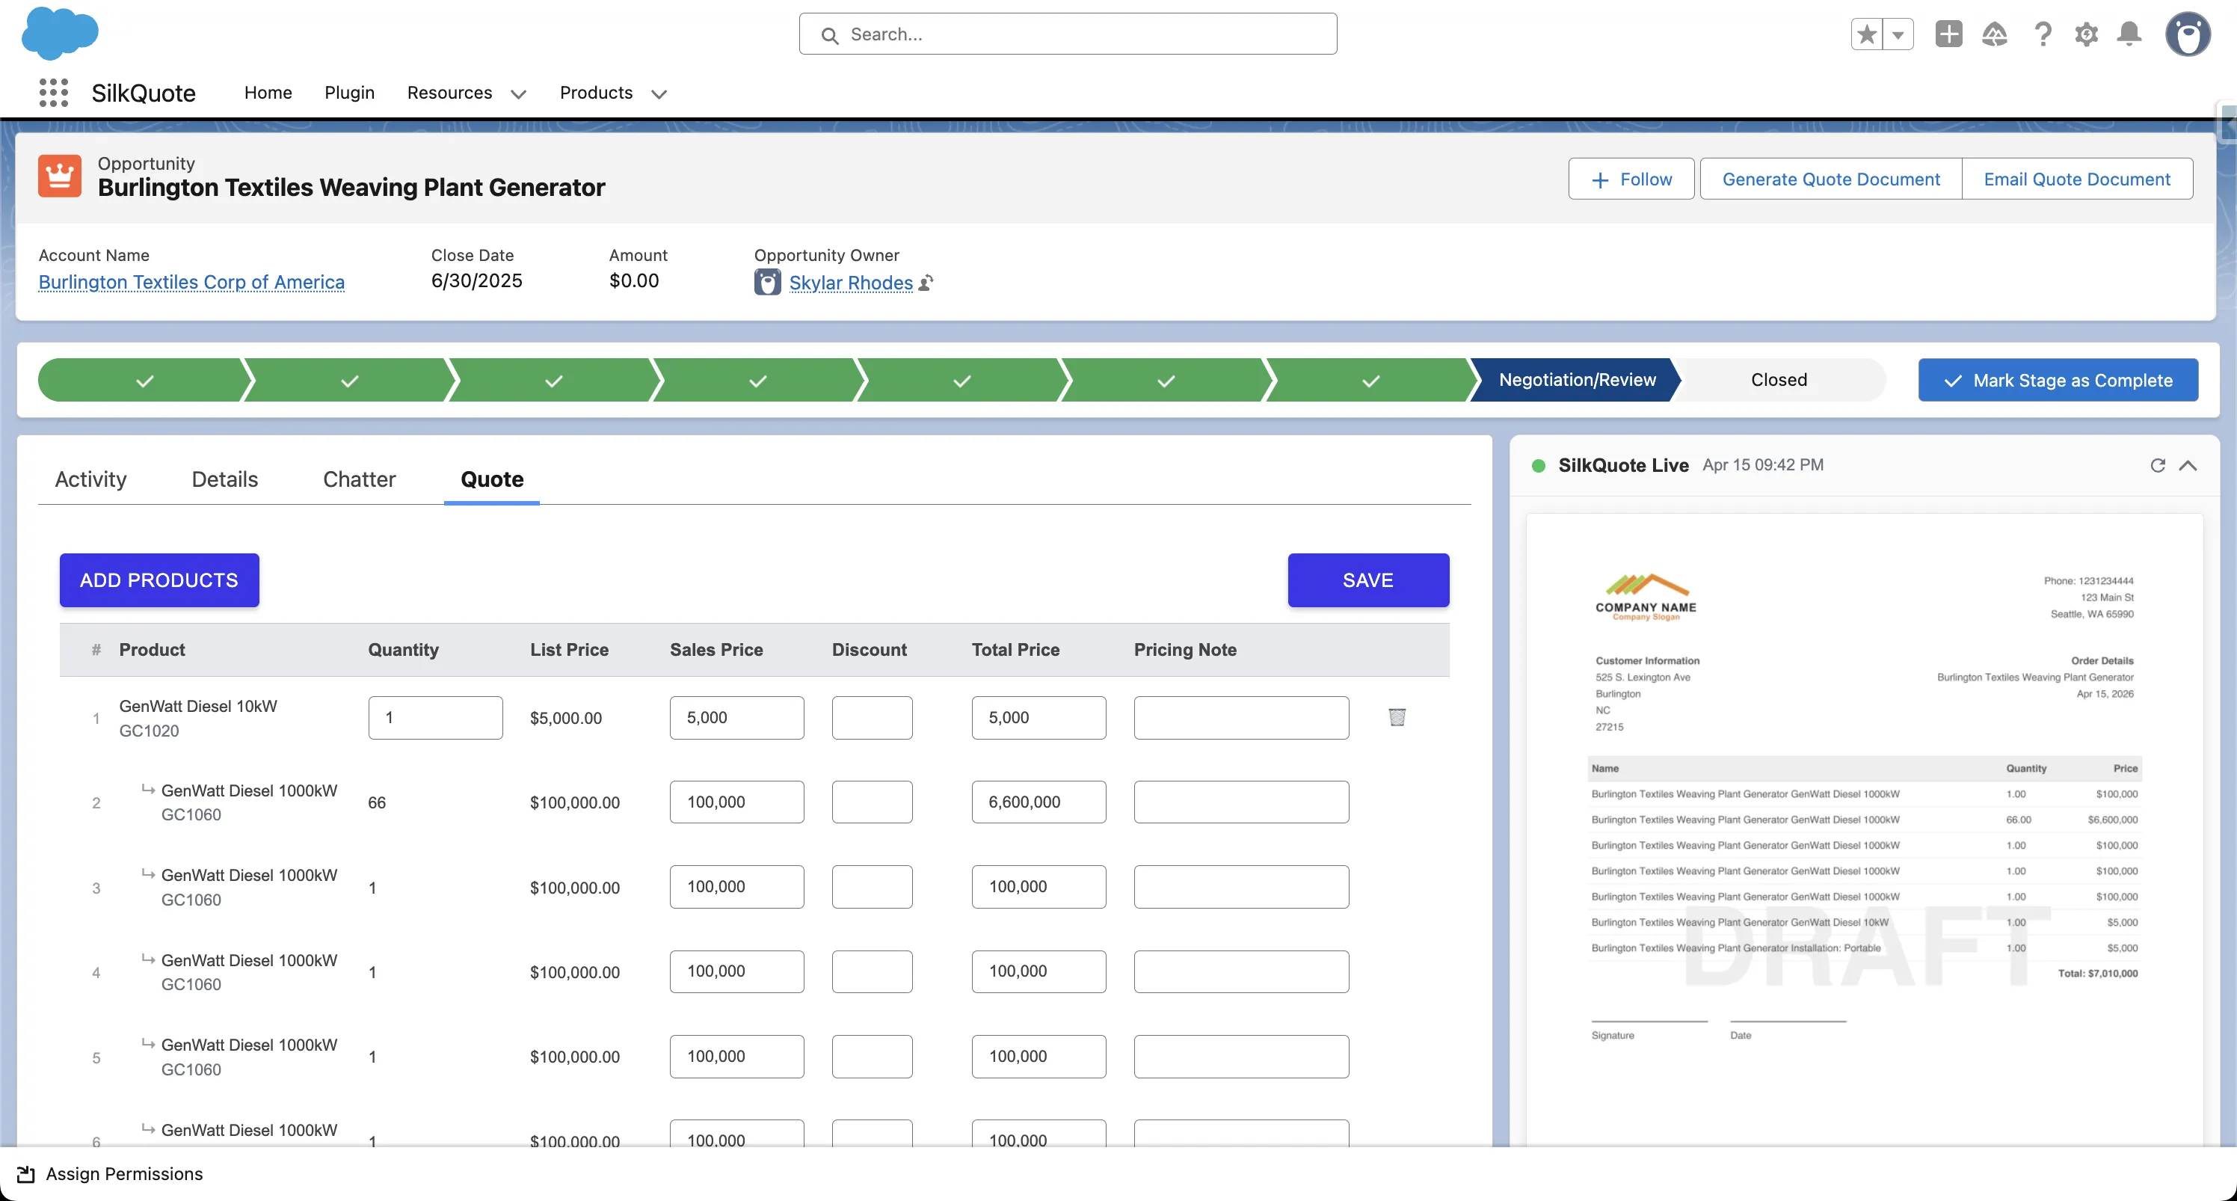Open global actions with the plus icon
This screenshot has width=2237, height=1201.
1948,34
